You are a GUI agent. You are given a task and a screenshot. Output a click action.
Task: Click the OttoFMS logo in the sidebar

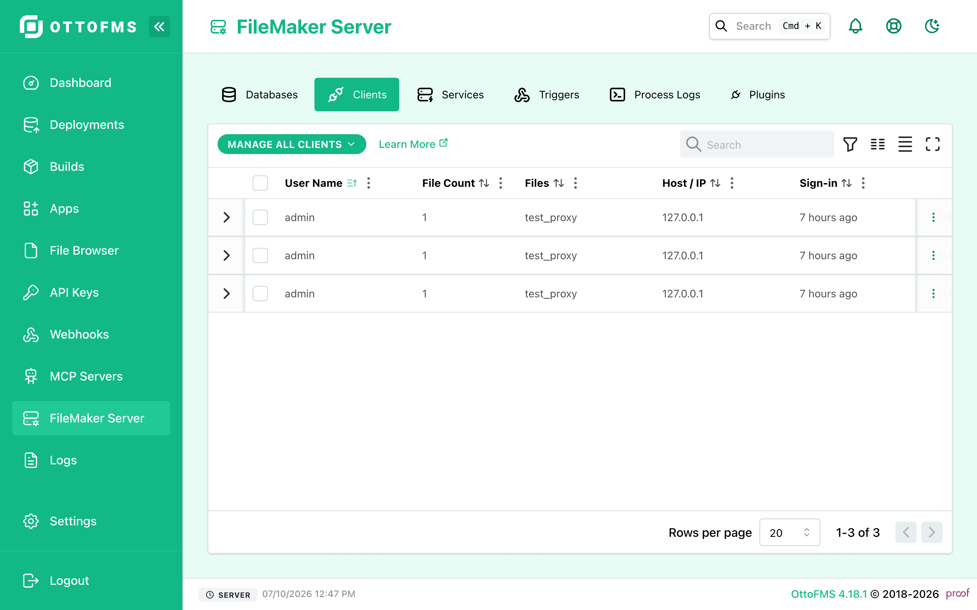click(x=78, y=27)
